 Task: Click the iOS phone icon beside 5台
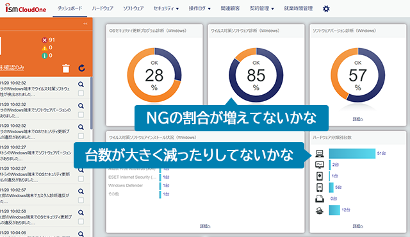pos(320,187)
